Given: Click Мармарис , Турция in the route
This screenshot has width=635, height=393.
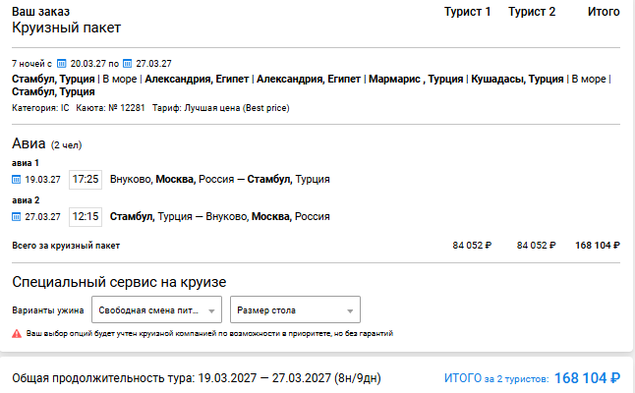Looking at the screenshot, I should point(416,79).
